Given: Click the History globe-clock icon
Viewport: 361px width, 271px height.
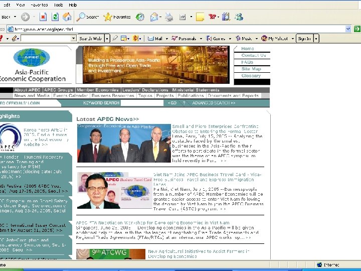Looking at the screenshot, I should 140,17.
